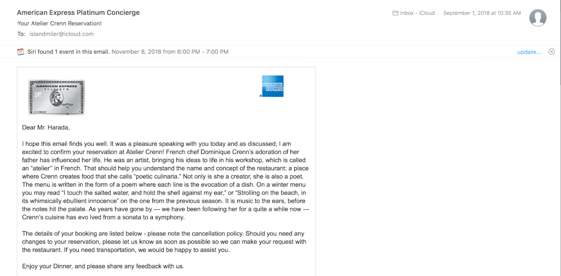The height and width of the screenshot is (276, 561).
Task: Click the 'Inbox - iCloud' mailbox label
Action: pos(417,13)
